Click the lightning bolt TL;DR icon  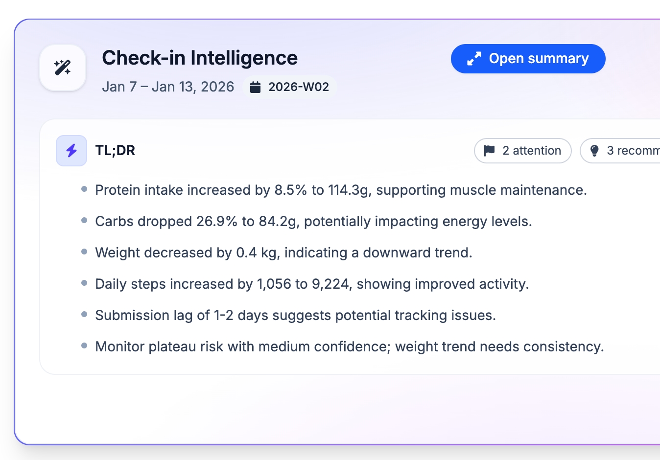71,151
